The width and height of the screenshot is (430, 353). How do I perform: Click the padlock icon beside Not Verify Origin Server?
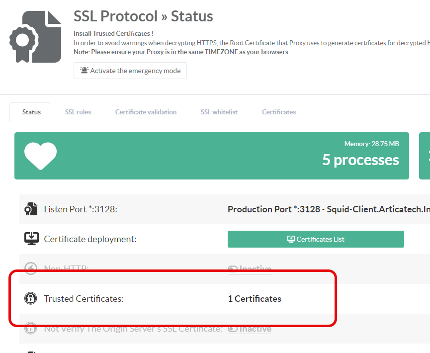pyautogui.click(x=31, y=329)
